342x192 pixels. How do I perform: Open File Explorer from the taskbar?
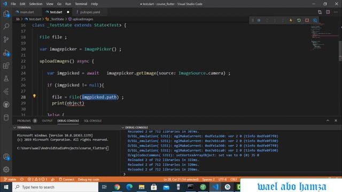[142, 187]
